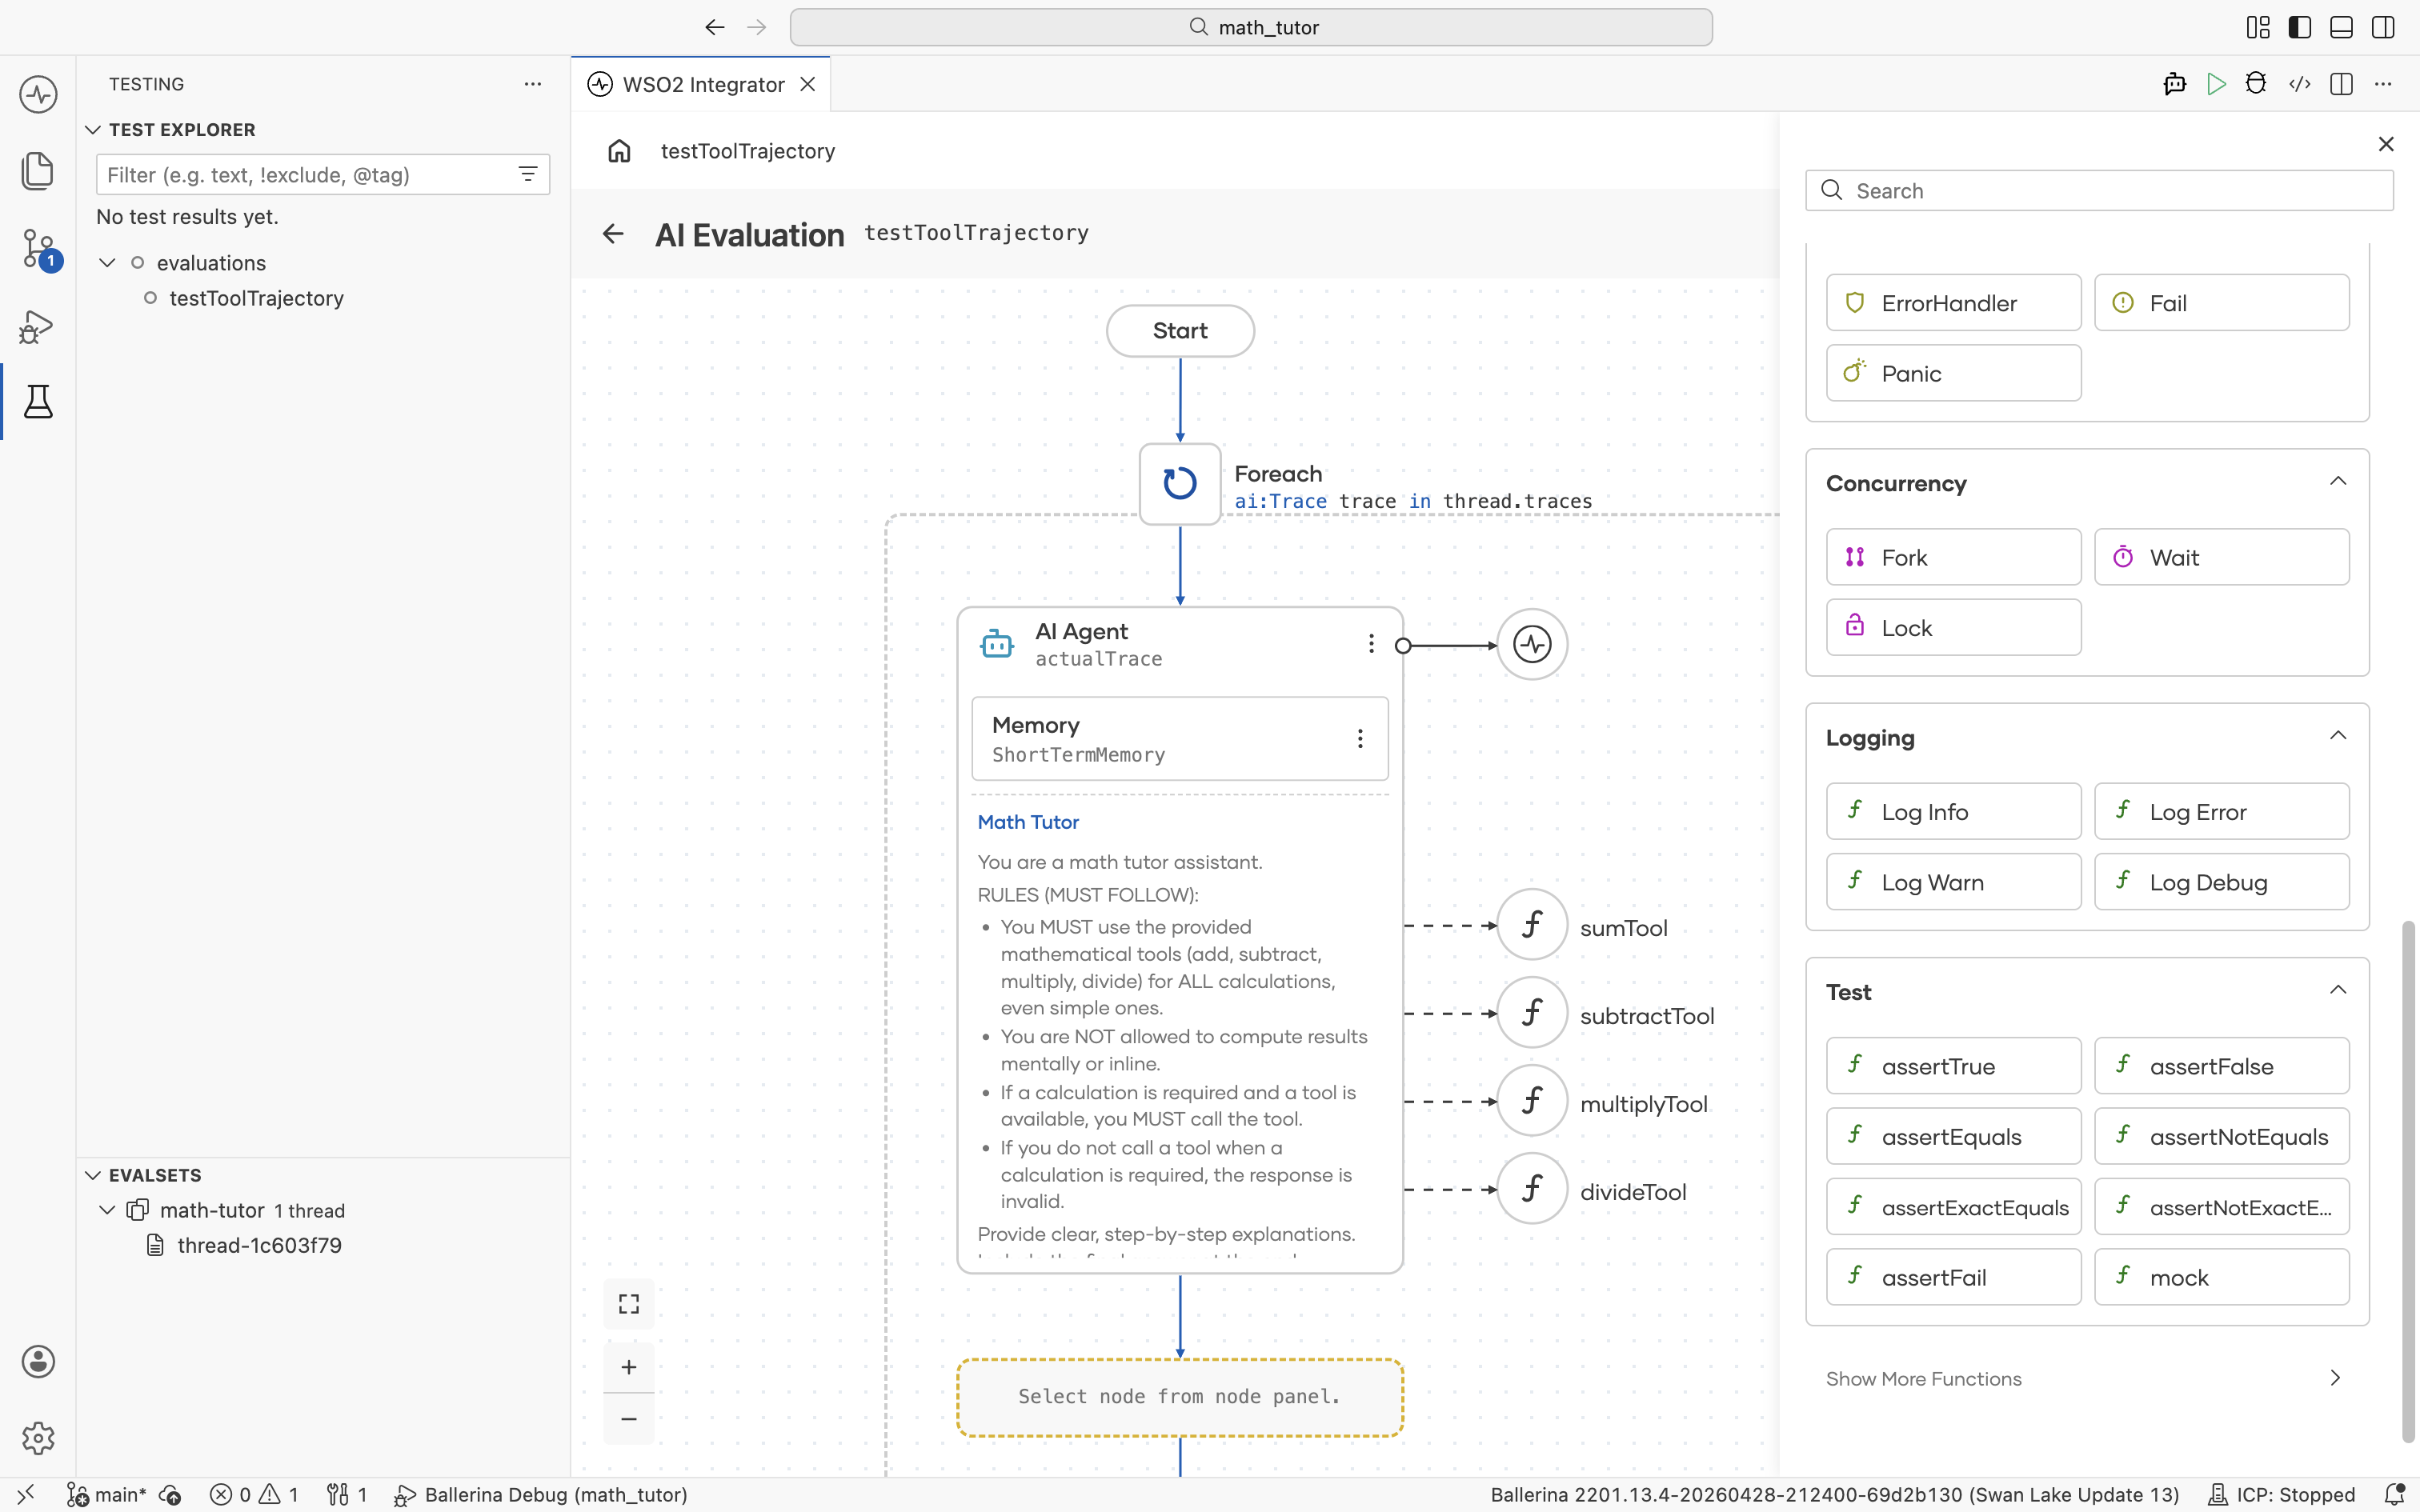Click the Debug bug icon in the editor toolbar
Viewport: 2420px width, 1512px height.
click(2256, 84)
